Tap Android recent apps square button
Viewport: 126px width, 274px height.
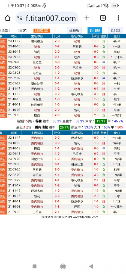34,266
